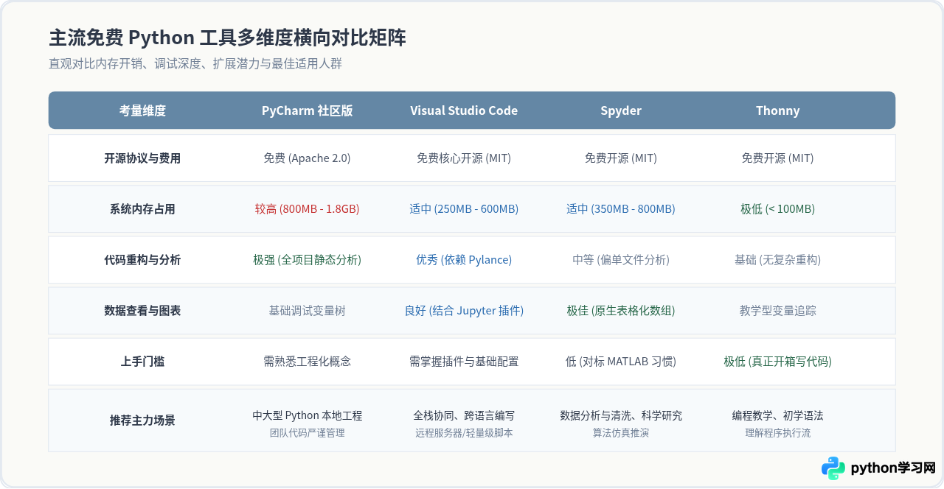Click the '算法仿真推演' text
The height and width of the screenshot is (489, 944).
(621, 433)
